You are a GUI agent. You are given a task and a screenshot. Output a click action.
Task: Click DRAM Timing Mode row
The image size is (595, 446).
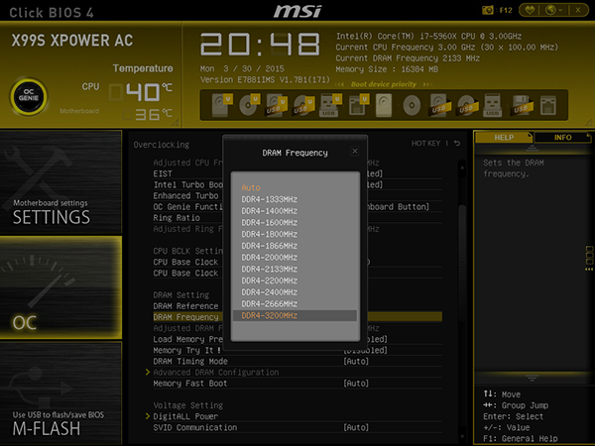[297, 362]
